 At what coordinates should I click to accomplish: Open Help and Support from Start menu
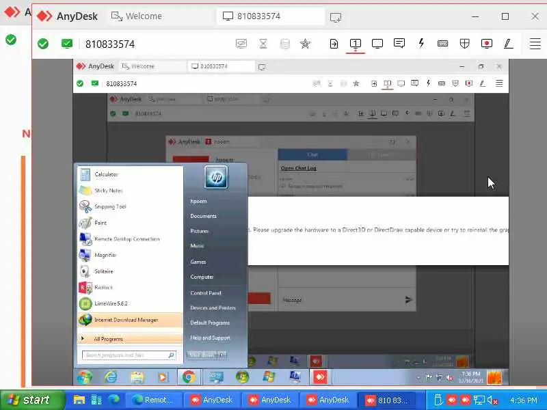[x=211, y=338]
